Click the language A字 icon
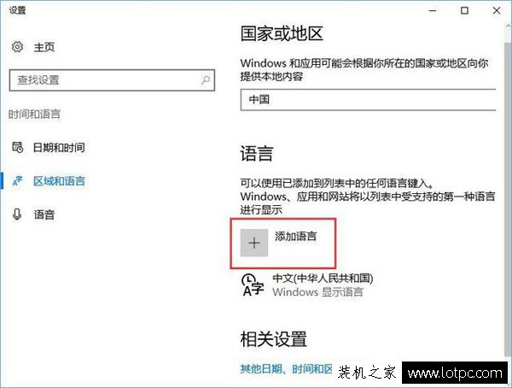Viewport: 512px width, 388px height. click(253, 285)
